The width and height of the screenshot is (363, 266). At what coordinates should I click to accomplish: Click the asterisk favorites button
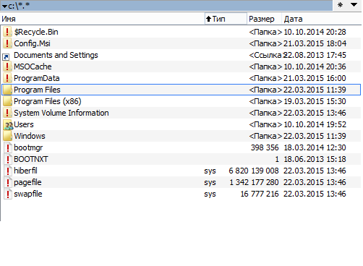(x=340, y=5)
